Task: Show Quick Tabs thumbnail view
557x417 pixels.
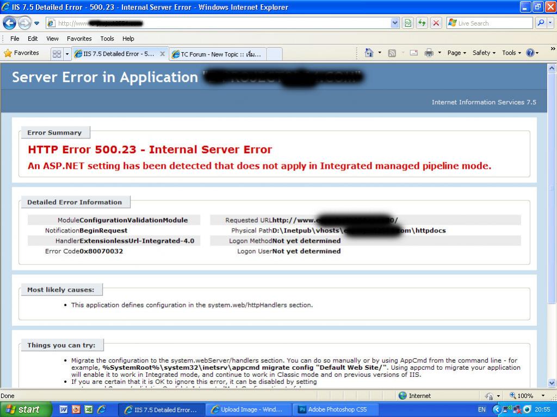Action: tap(57, 54)
